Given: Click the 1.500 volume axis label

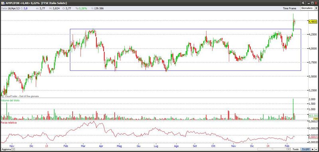Looking at the screenshot, I should click(x=312, y=104).
